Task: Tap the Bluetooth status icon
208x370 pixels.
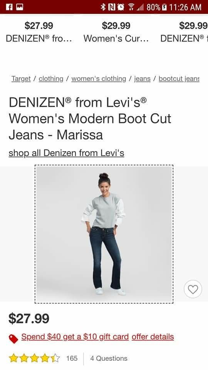Action: click(103, 7)
